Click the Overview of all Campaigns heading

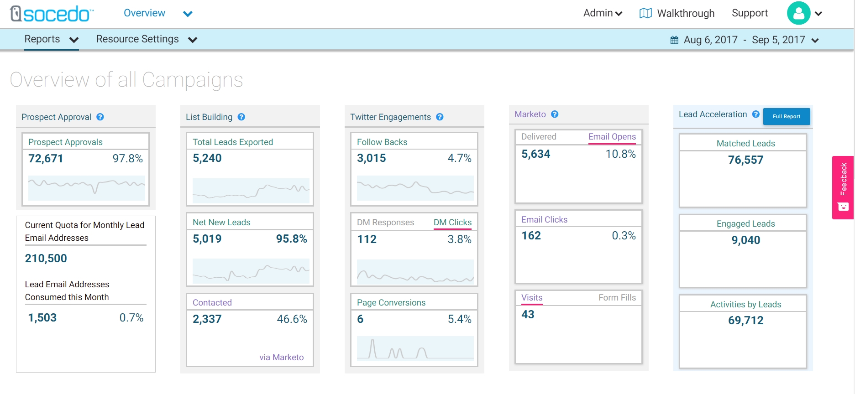pyautogui.click(x=126, y=80)
